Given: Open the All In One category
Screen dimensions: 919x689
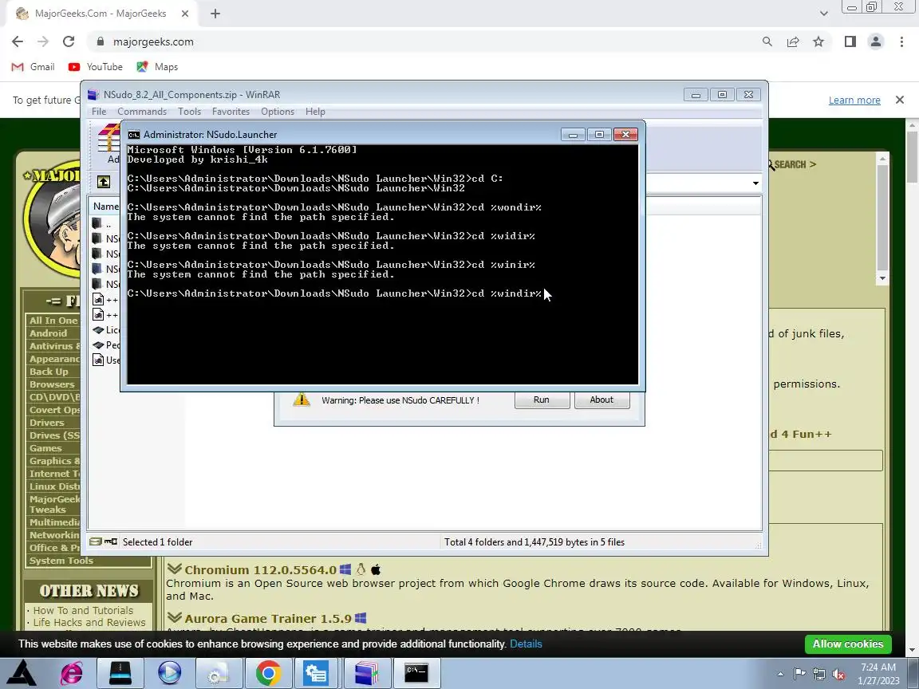Looking at the screenshot, I should [53, 321].
